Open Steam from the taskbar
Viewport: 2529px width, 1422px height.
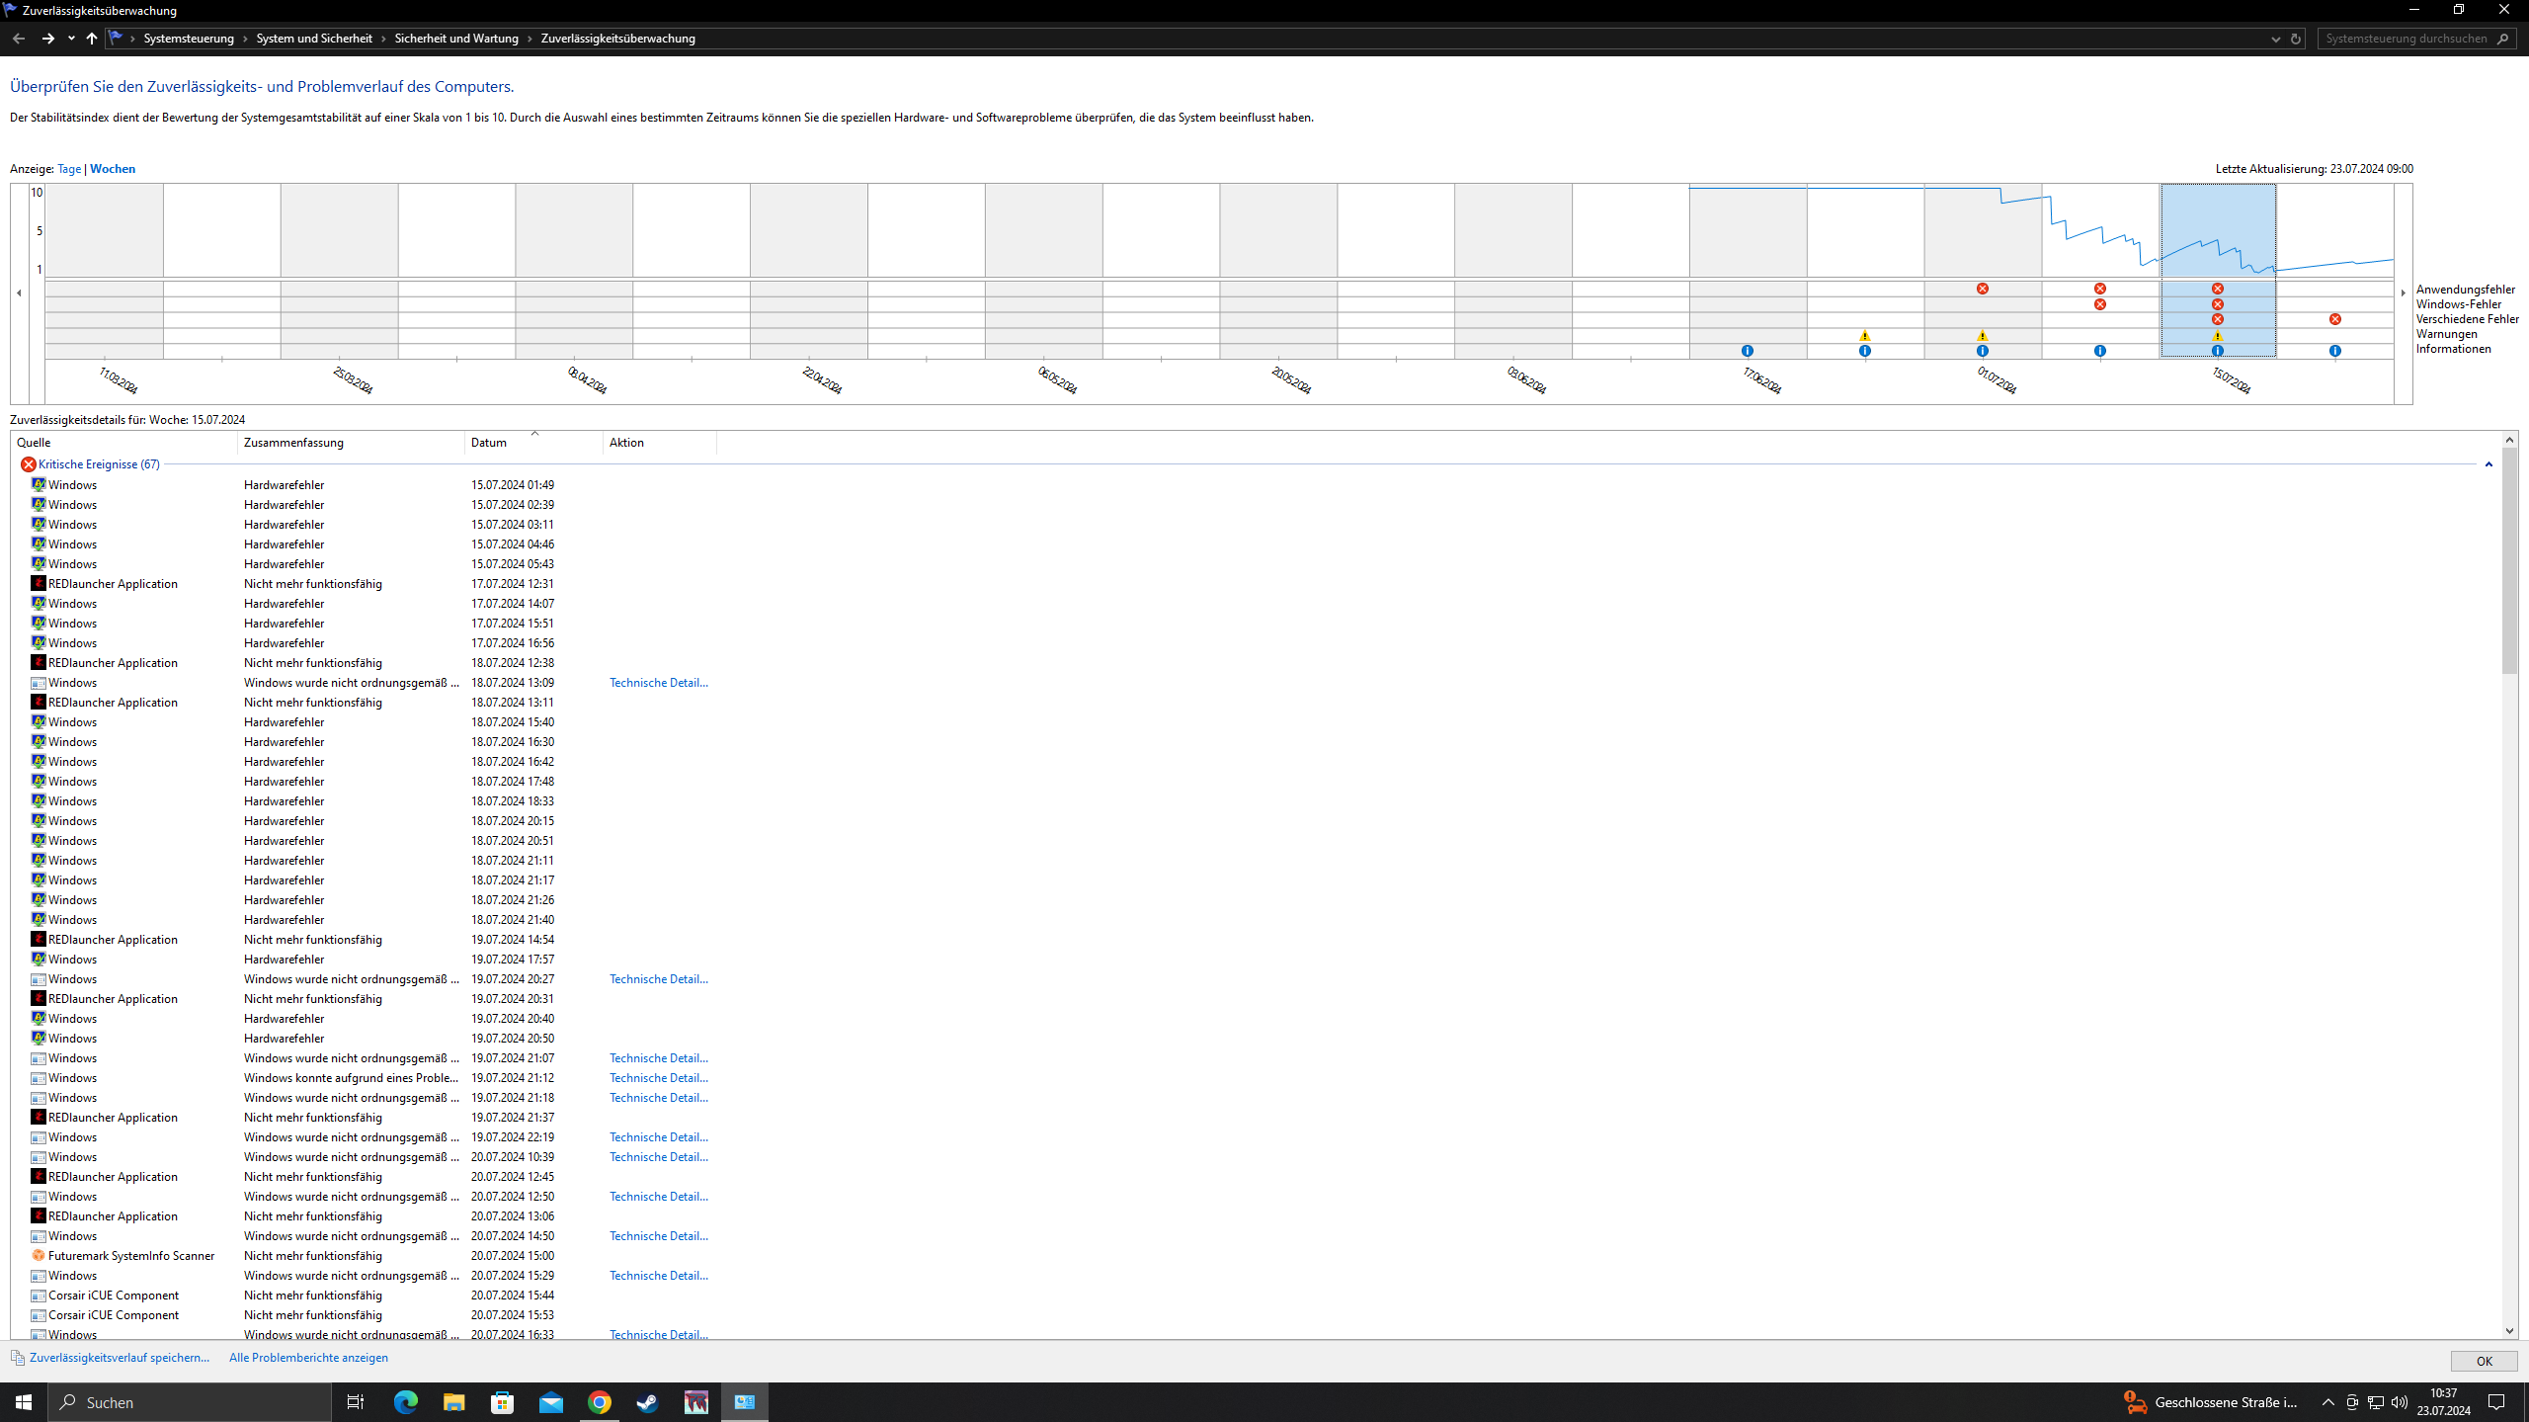(x=648, y=1402)
